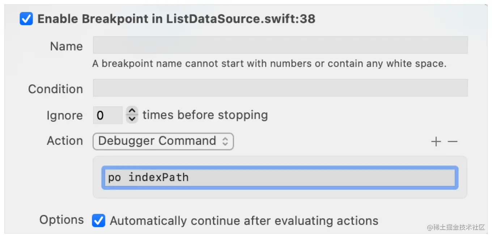Click the stepper down arrow beside Ignore count
The image size is (492, 238).
point(132,118)
